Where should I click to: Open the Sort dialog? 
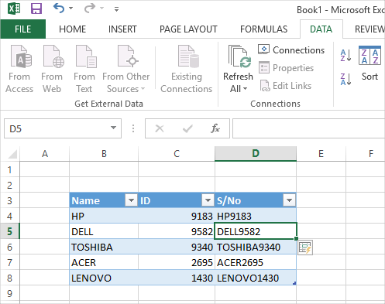pyautogui.click(x=370, y=63)
